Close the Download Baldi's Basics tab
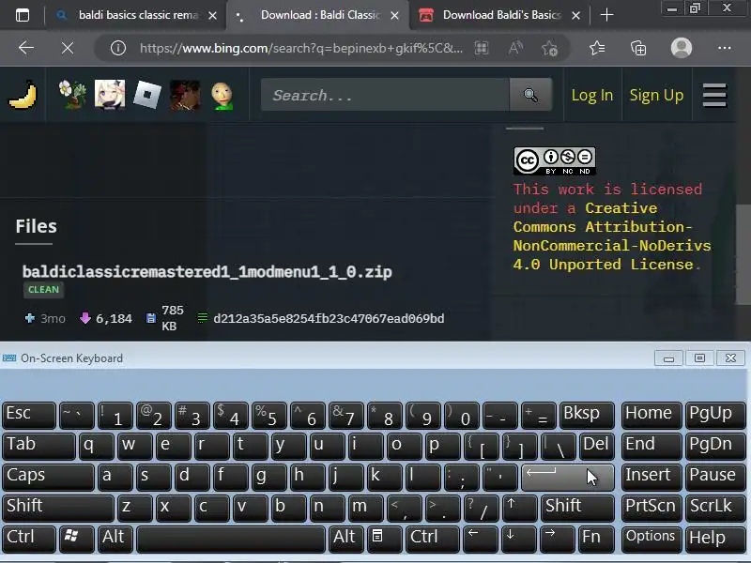This screenshot has height=563, width=751. pyautogui.click(x=576, y=15)
